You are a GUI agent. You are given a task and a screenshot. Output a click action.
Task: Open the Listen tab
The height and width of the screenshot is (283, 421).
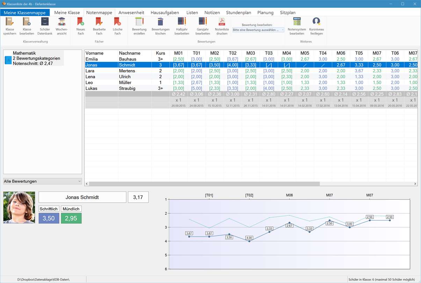tap(192, 13)
